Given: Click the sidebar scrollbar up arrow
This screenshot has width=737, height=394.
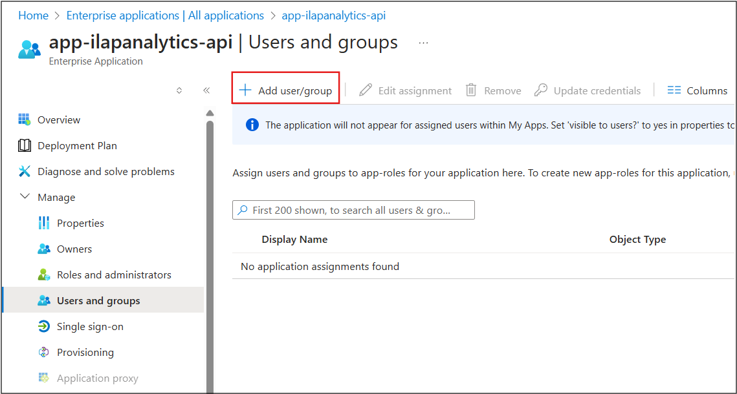Looking at the screenshot, I should click(210, 113).
